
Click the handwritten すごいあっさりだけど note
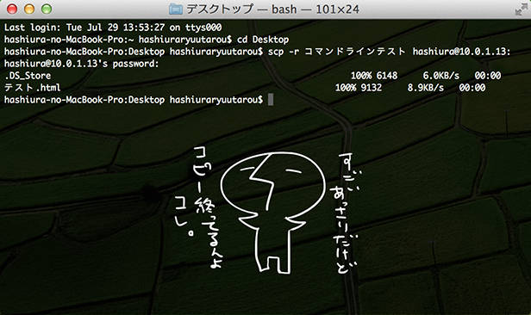[x=345, y=213]
